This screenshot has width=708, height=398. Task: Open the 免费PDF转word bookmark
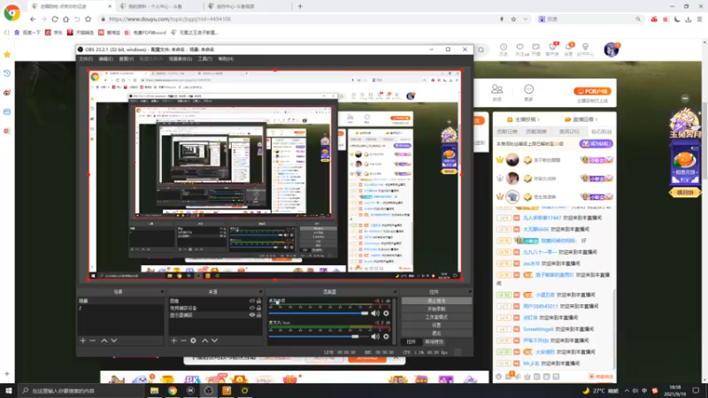click(x=145, y=33)
